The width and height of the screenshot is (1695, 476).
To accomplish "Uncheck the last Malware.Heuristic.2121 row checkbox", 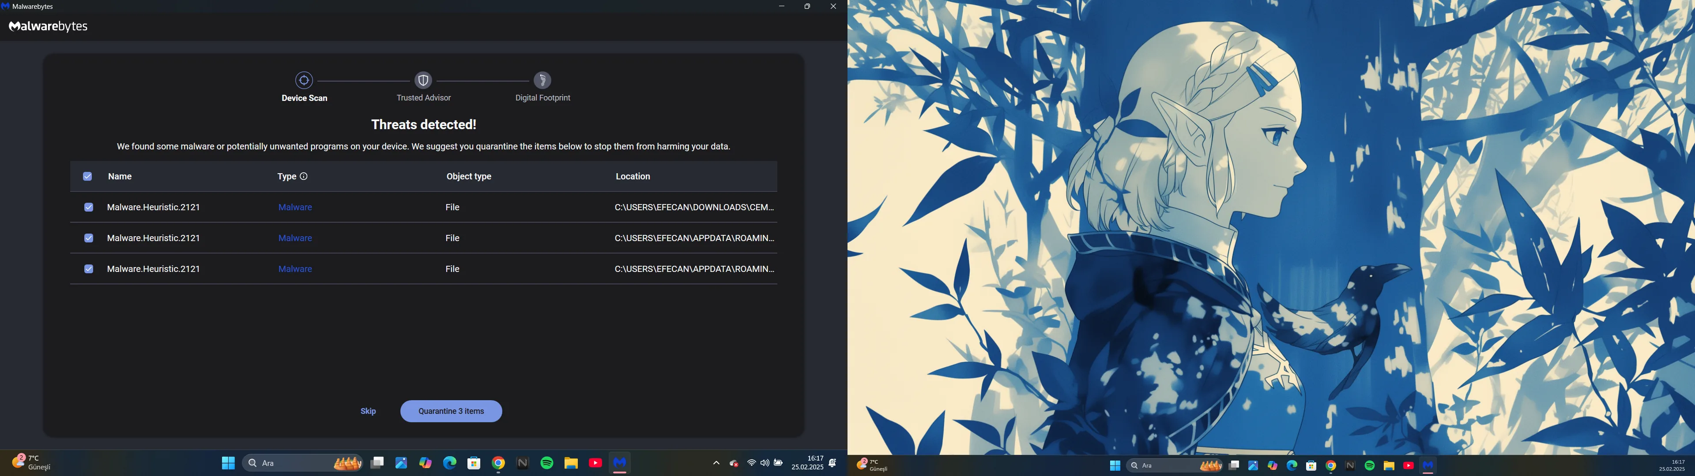I will (x=89, y=269).
